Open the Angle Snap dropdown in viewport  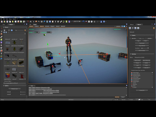(49, 32)
